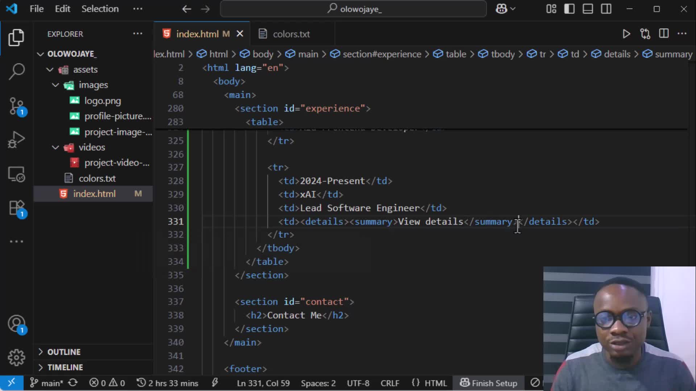Open the title bar overflow menu ellipsis

137,9
